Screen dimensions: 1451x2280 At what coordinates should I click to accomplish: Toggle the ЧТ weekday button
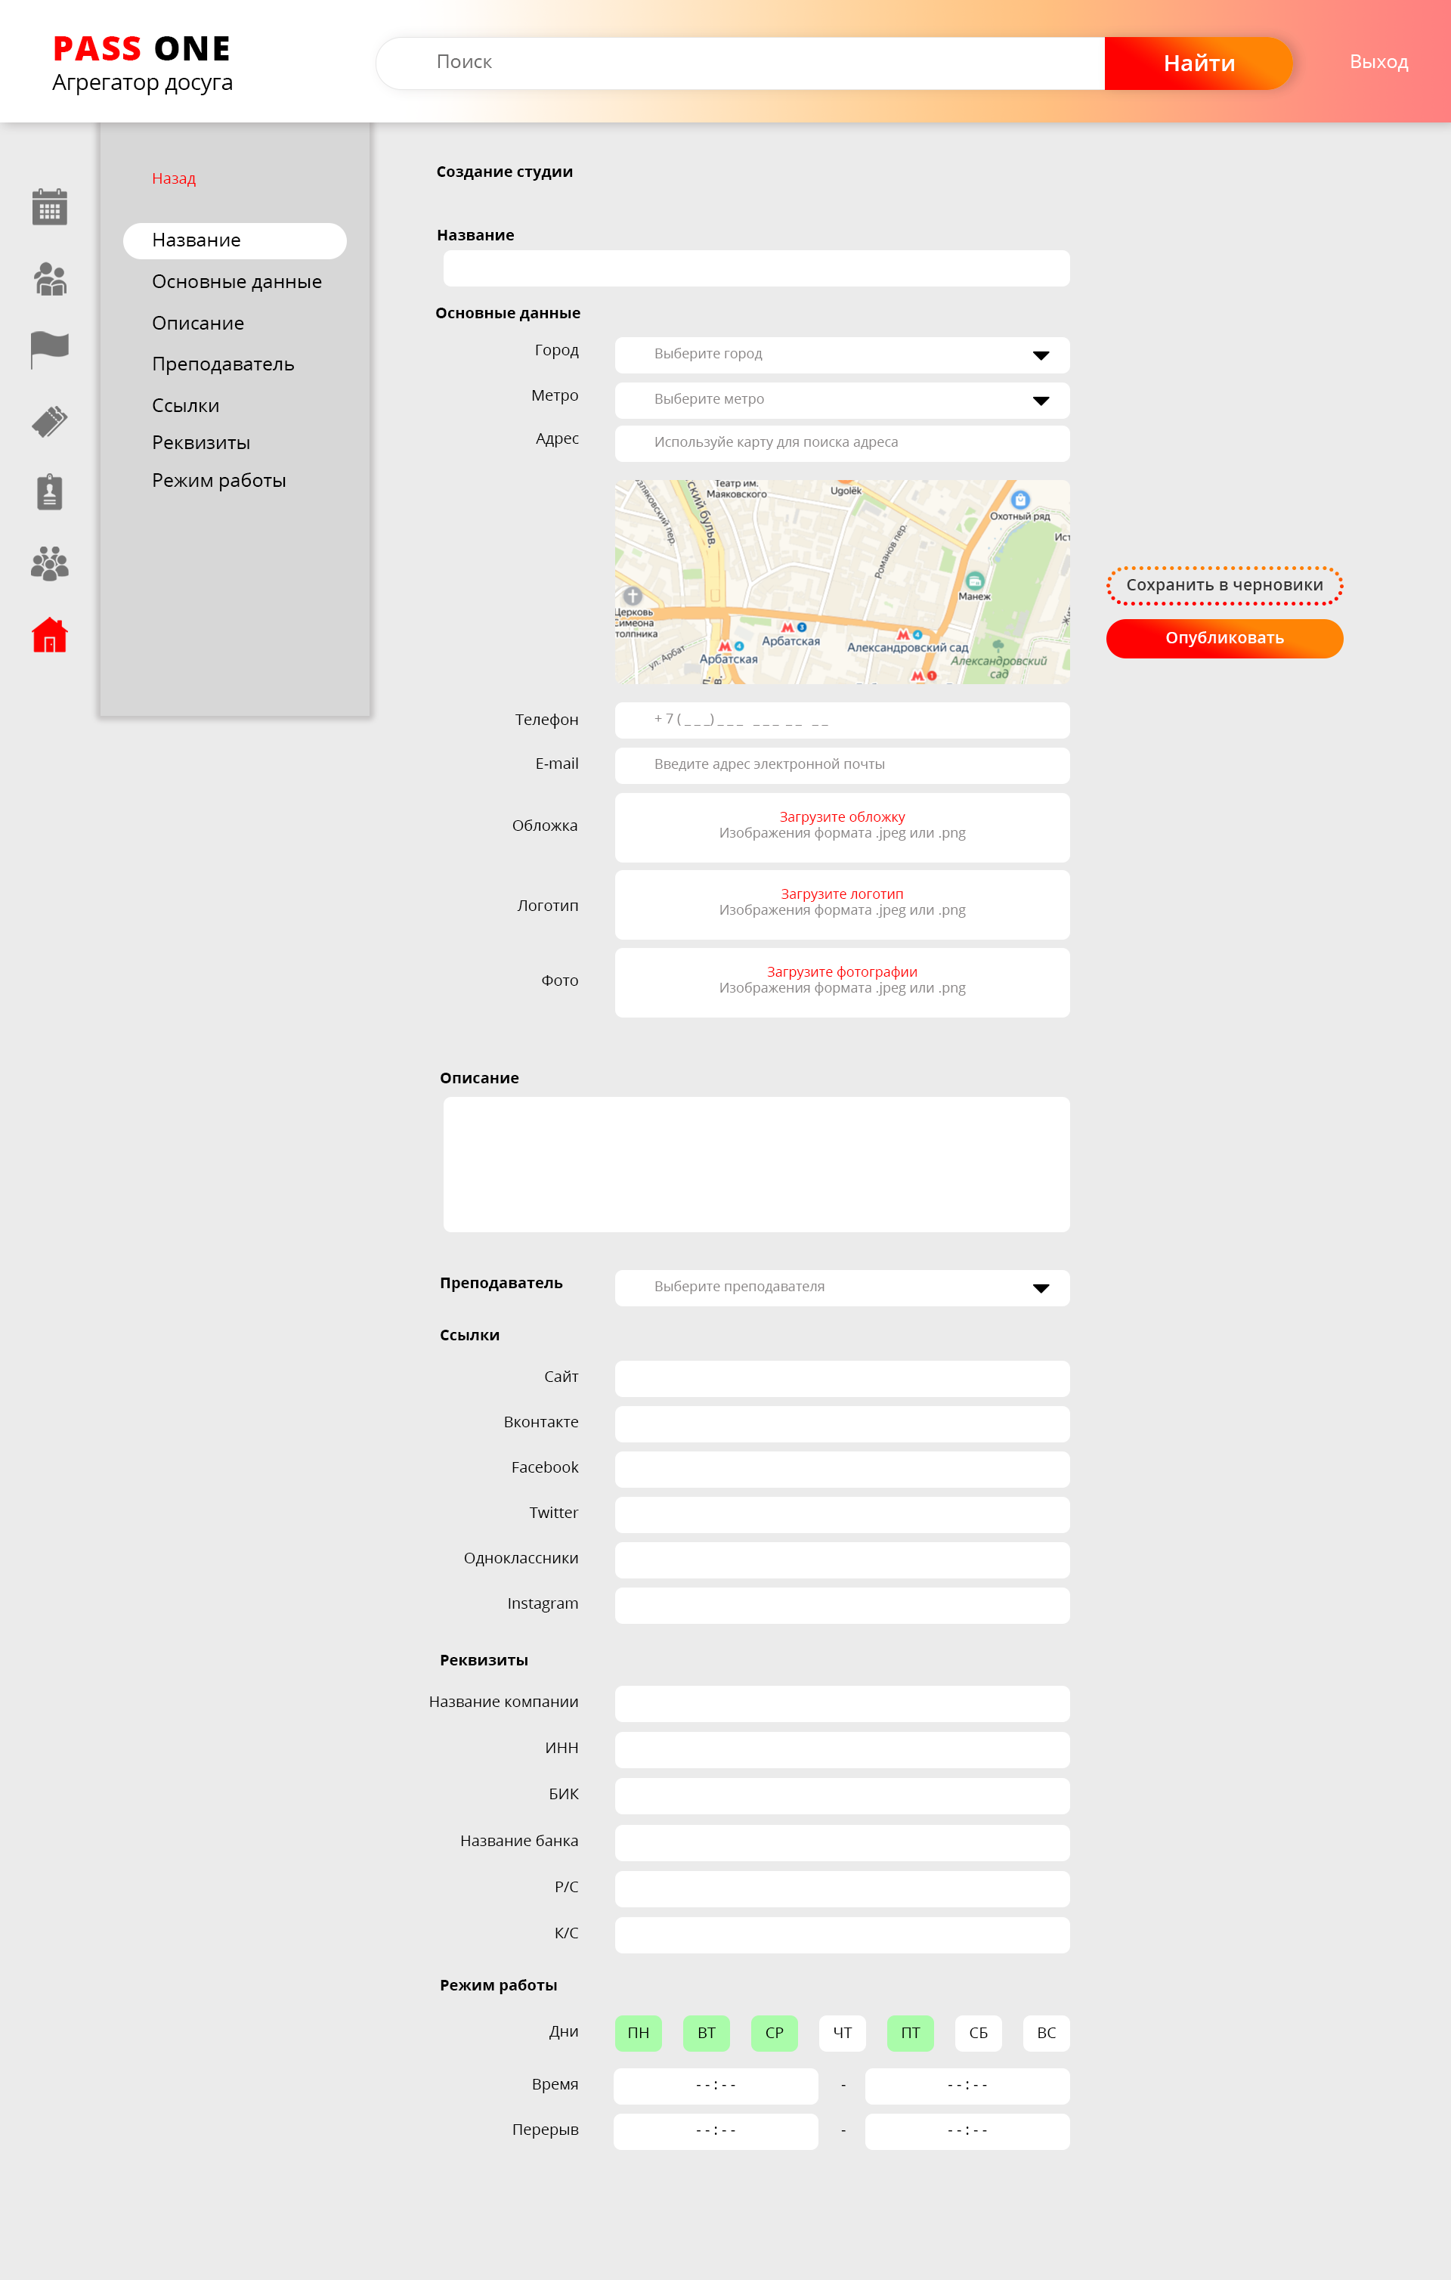point(843,2033)
